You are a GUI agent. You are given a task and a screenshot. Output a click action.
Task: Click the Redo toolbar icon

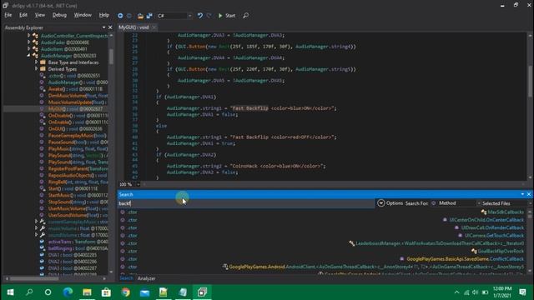click(209, 16)
